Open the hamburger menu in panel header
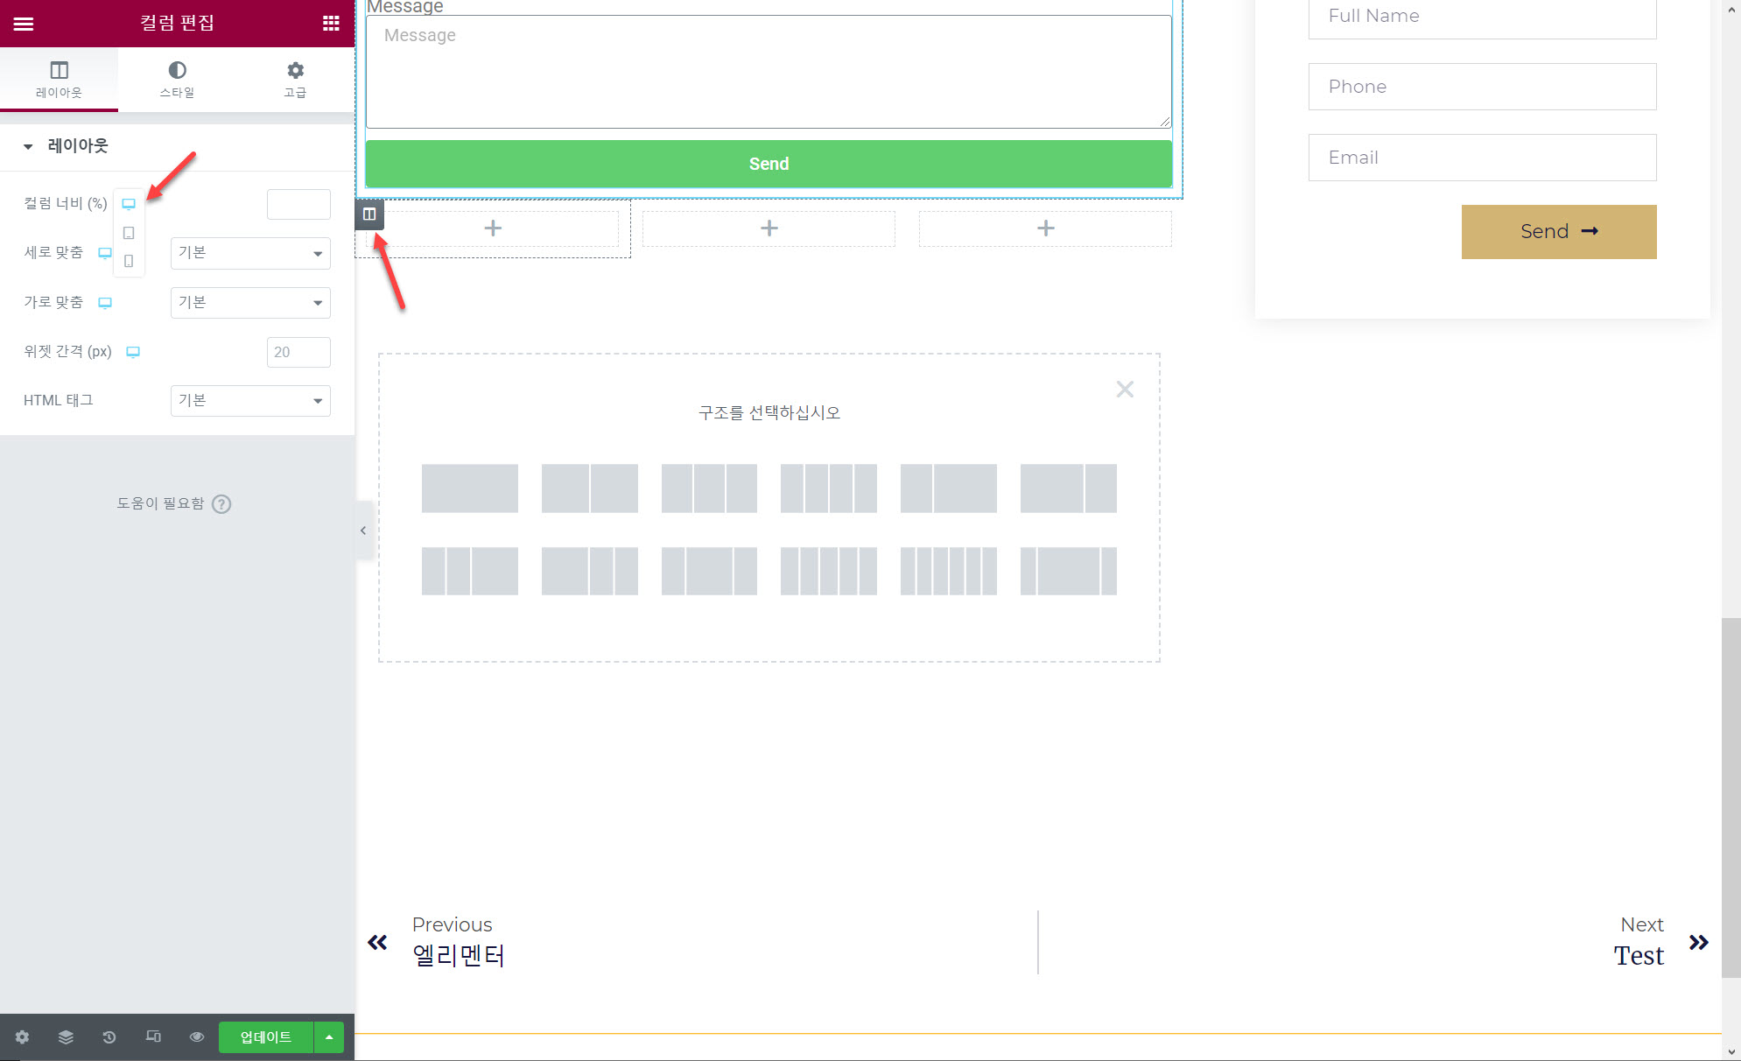Screen dimensions: 1741x1061 pyautogui.click(x=24, y=24)
